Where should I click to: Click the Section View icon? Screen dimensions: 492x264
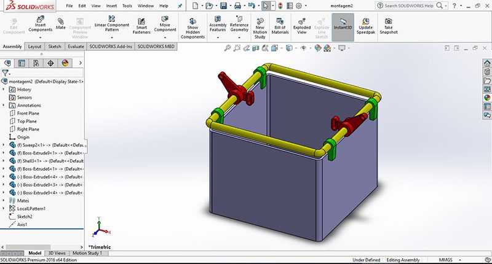coord(256,48)
